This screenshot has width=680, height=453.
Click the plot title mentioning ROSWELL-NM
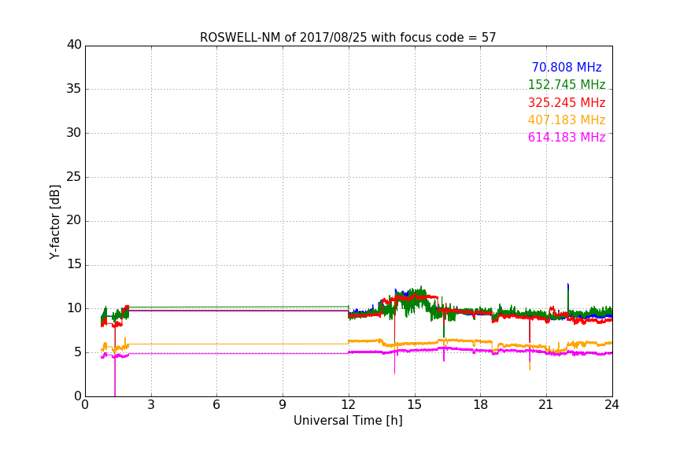(348, 38)
